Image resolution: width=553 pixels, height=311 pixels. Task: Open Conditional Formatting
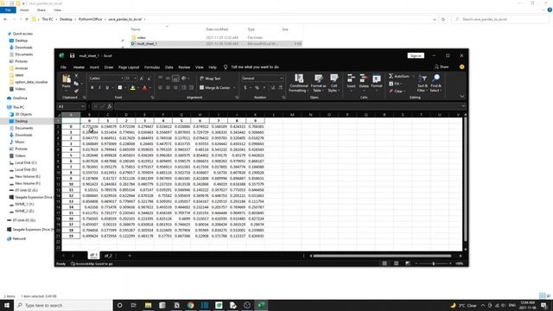coord(298,83)
